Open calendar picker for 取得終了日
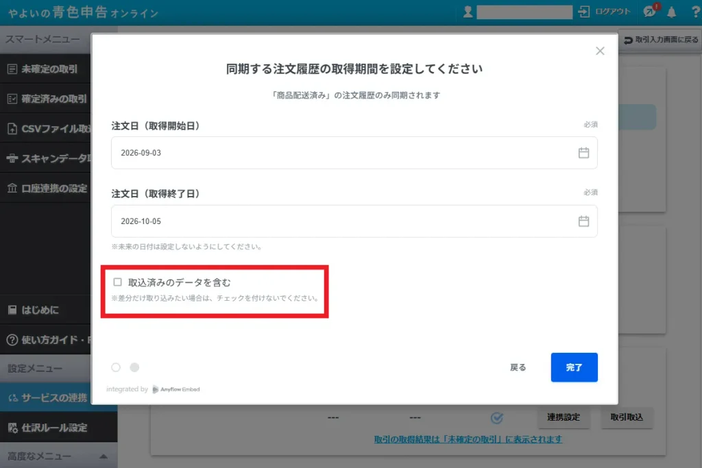 583,221
